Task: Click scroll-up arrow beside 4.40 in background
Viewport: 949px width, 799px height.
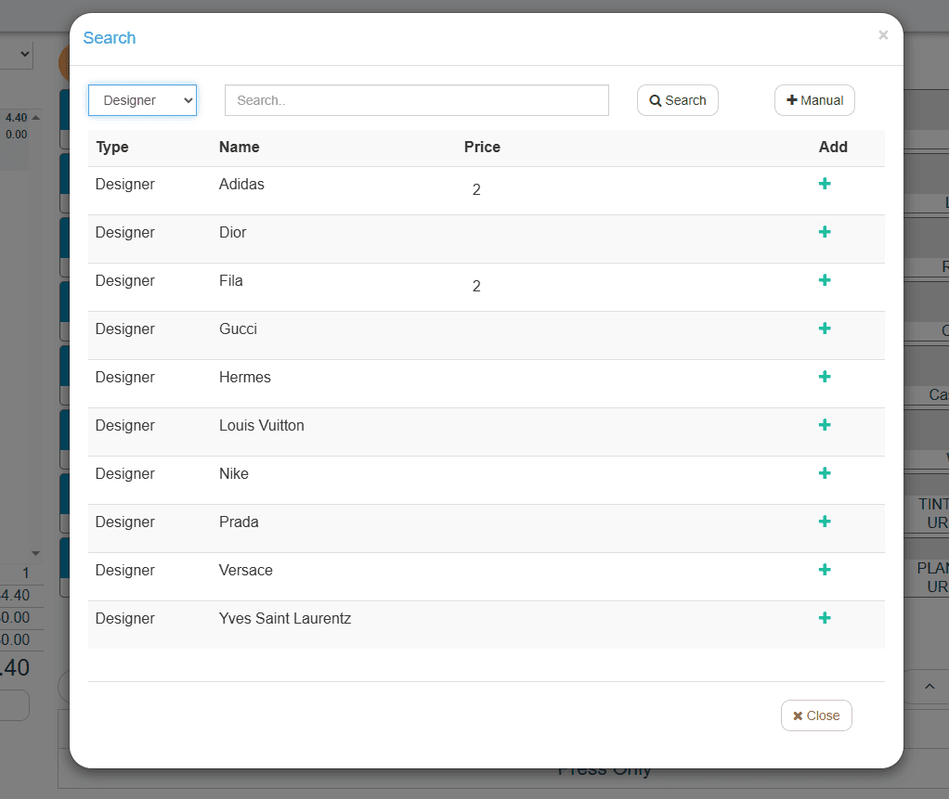Action: [x=35, y=117]
